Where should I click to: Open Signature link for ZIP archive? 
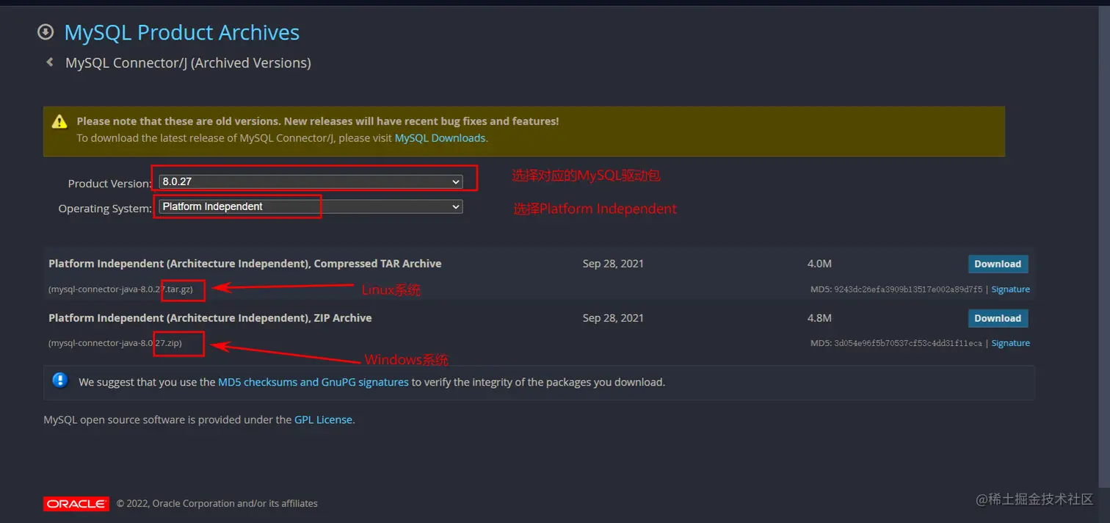(1010, 343)
